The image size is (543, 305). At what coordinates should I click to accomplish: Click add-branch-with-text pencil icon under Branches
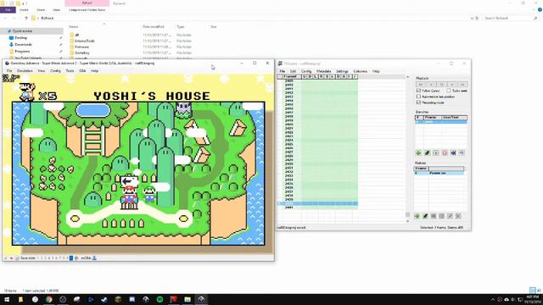tap(427, 152)
